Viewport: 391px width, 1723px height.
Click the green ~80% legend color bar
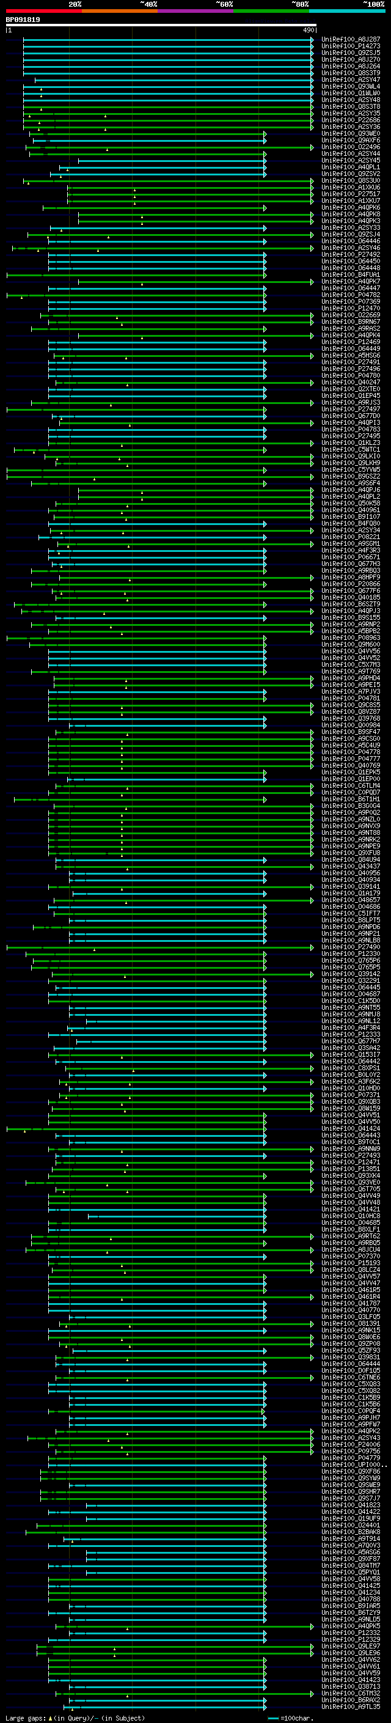pyautogui.click(x=271, y=11)
